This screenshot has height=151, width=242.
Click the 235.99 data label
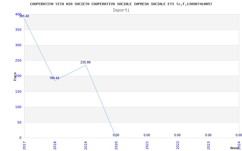[x=85, y=62]
